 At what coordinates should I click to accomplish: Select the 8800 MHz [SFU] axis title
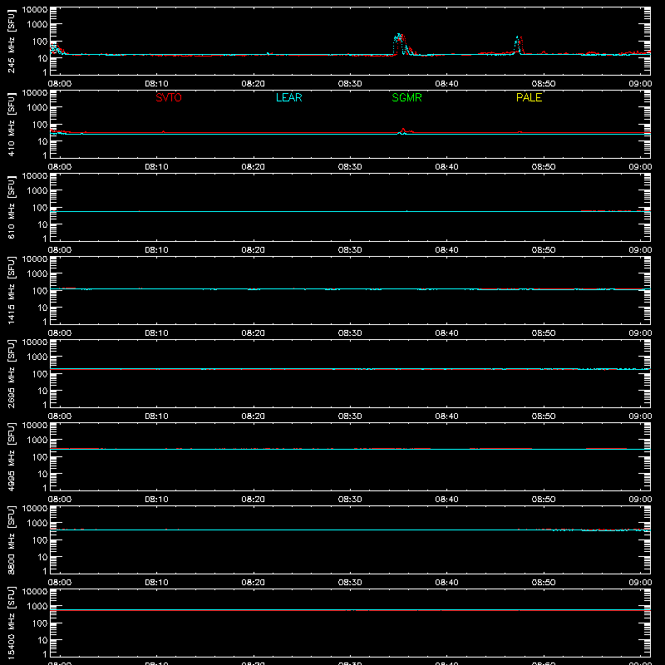(x=11, y=540)
